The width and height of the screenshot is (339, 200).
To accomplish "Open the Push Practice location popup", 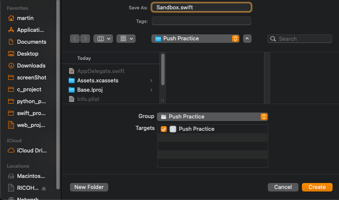I will [195, 39].
